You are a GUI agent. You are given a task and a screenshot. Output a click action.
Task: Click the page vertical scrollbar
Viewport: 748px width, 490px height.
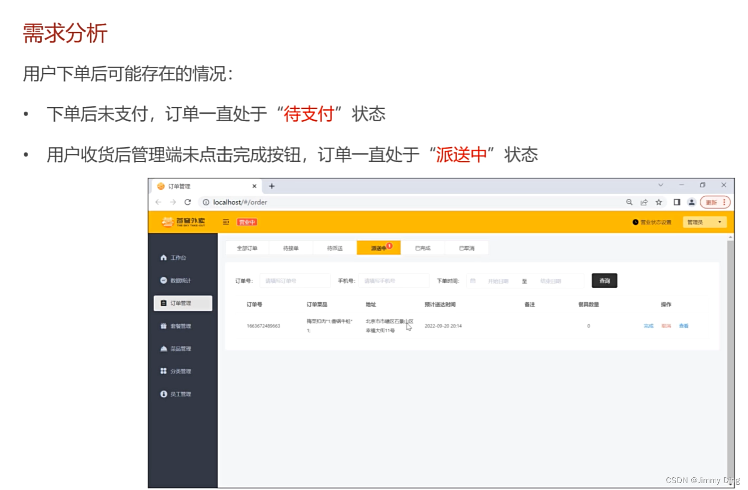coord(731,360)
